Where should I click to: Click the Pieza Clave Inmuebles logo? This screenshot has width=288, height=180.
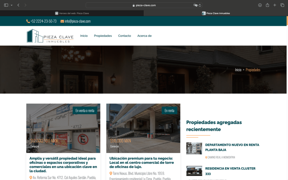[50, 36]
